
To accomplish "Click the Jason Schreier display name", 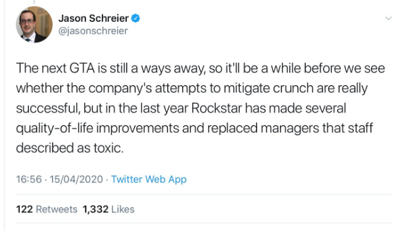I will 94,18.
